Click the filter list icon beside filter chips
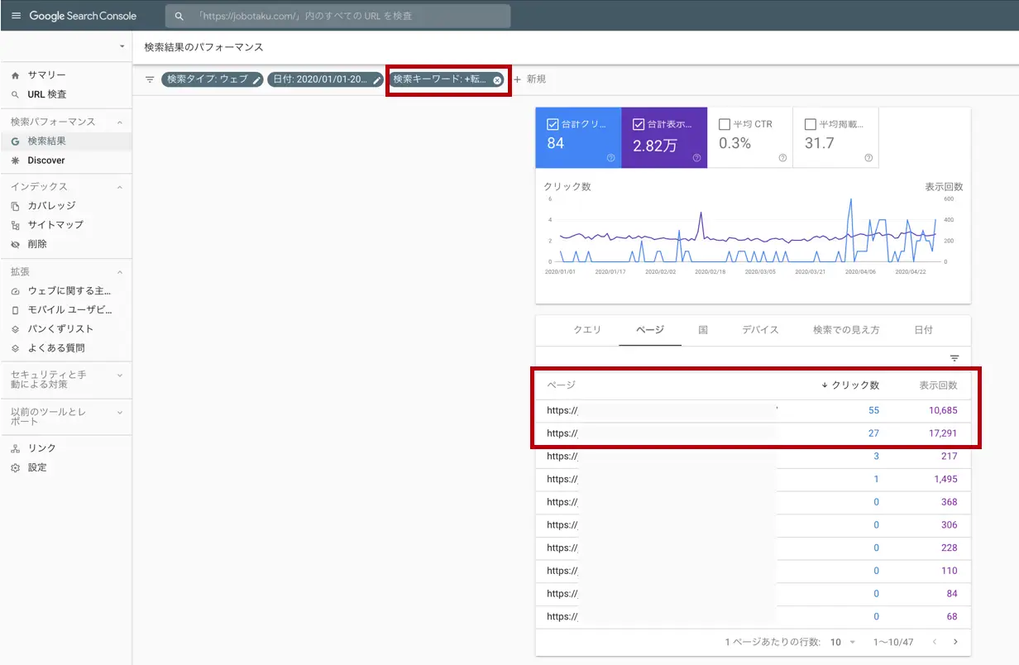 click(x=150, y=79)
